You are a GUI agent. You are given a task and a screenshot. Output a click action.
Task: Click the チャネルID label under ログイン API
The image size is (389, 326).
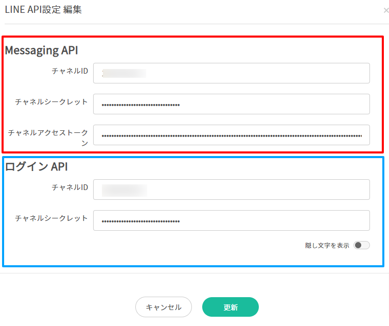(x=70, y=187)
